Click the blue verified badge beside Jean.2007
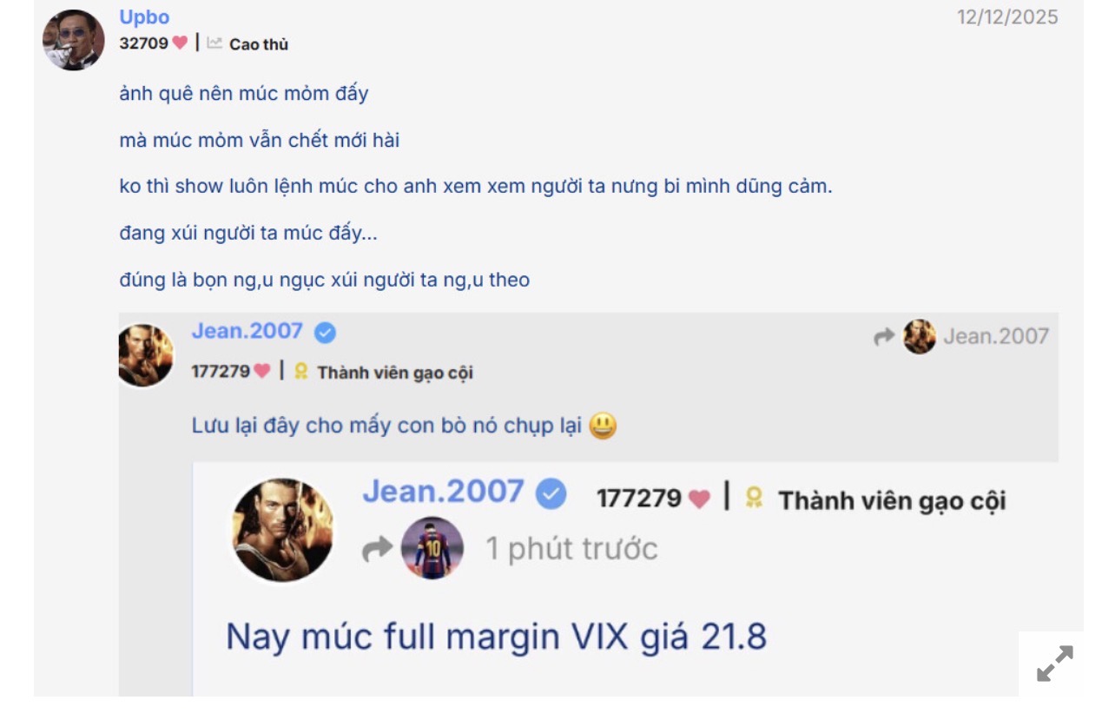This screenshot has width=1115, height=720. coord(325,333)
